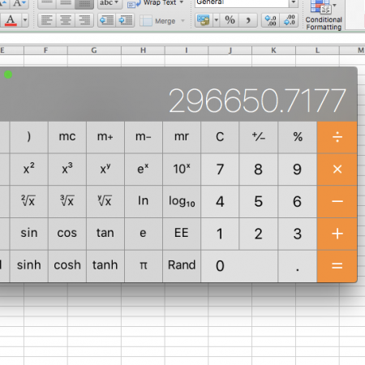This screenshot has height=365, width=365.
Task: Open the Wrap Text dropdown arrow
Action: 182,2
